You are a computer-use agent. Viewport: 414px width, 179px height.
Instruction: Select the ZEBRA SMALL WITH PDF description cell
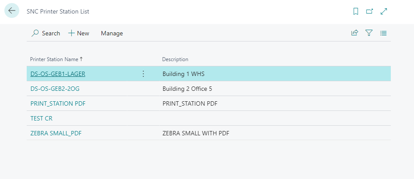click(x=196, y=133)
